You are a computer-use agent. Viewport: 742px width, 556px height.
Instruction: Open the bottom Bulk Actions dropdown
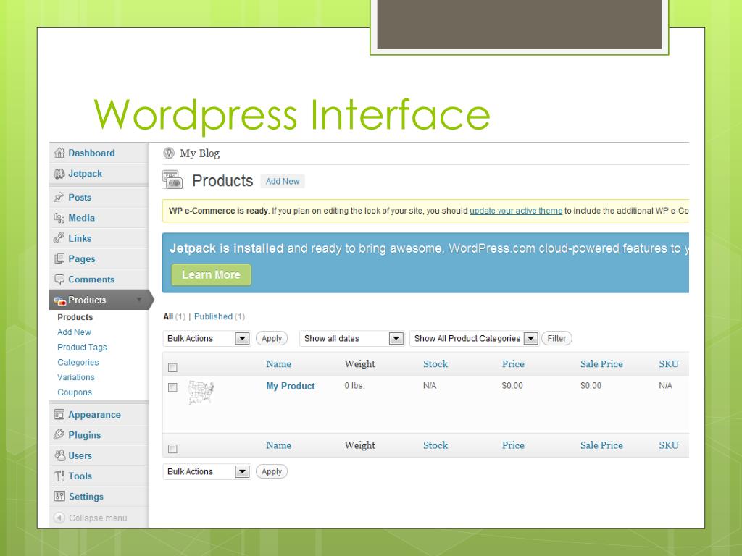click(207, 472)
